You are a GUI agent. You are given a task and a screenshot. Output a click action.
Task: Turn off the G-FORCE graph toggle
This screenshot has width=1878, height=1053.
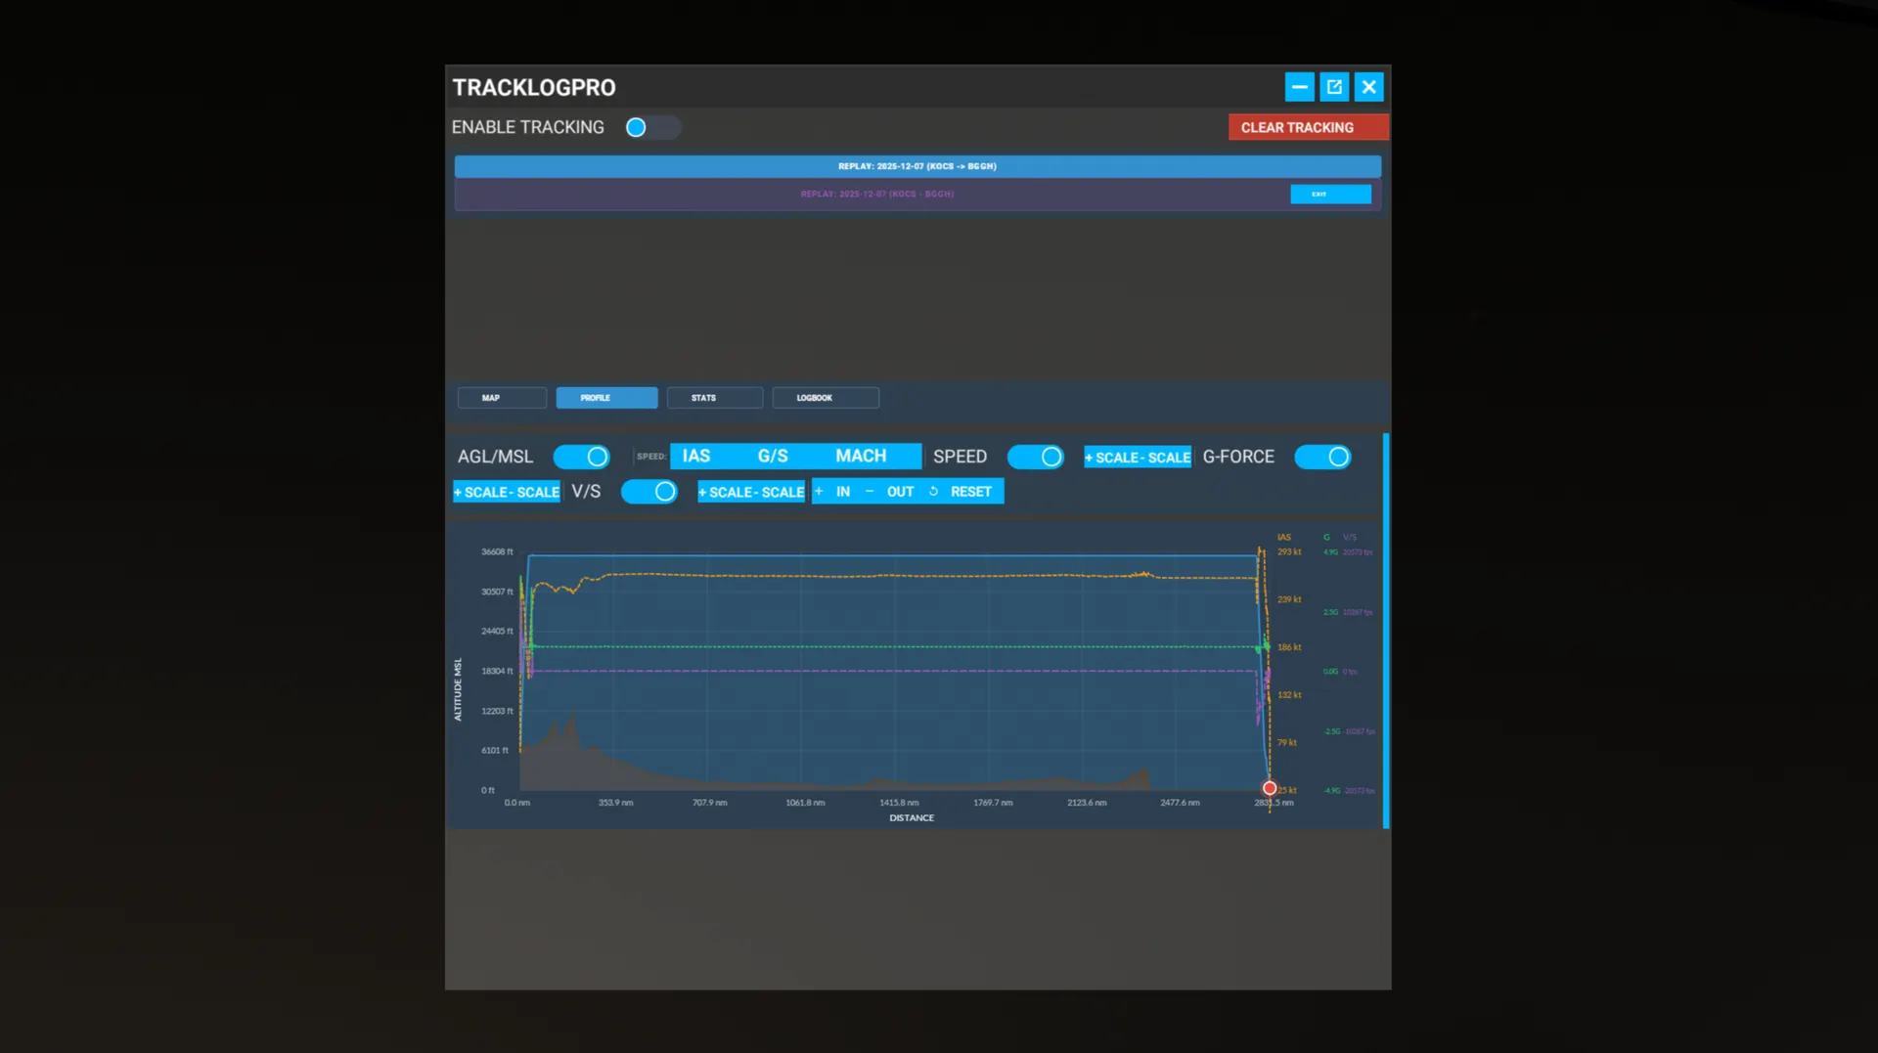pyautogui.click(x=1322, y=457)
